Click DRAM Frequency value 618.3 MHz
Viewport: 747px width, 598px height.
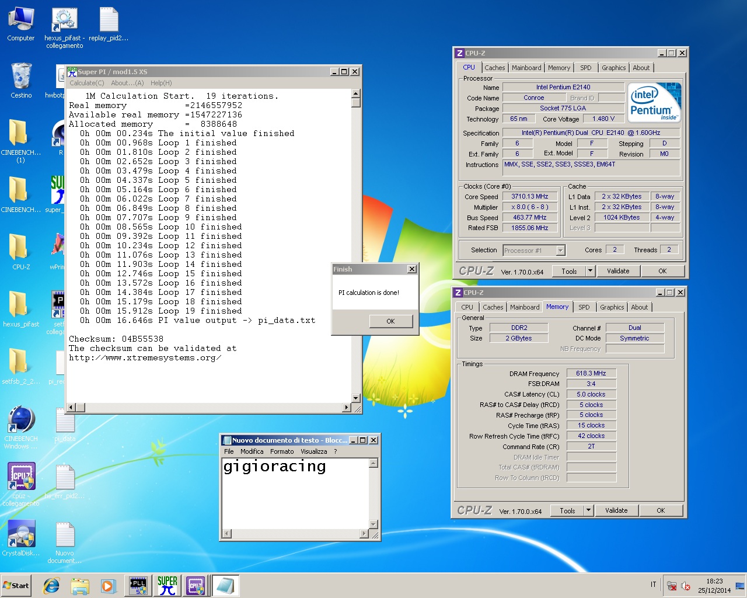coord(591,373)
